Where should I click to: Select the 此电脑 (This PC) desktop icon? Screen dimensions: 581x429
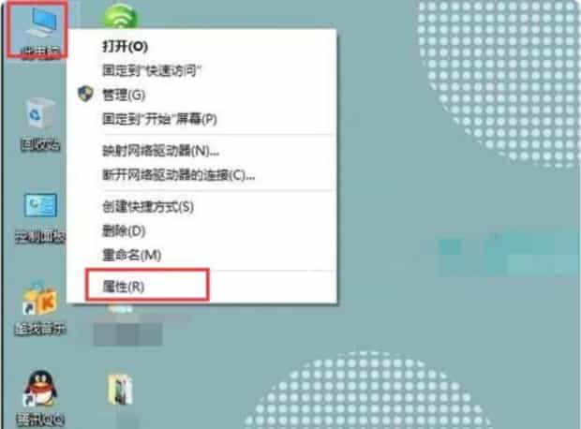[38, 30]
